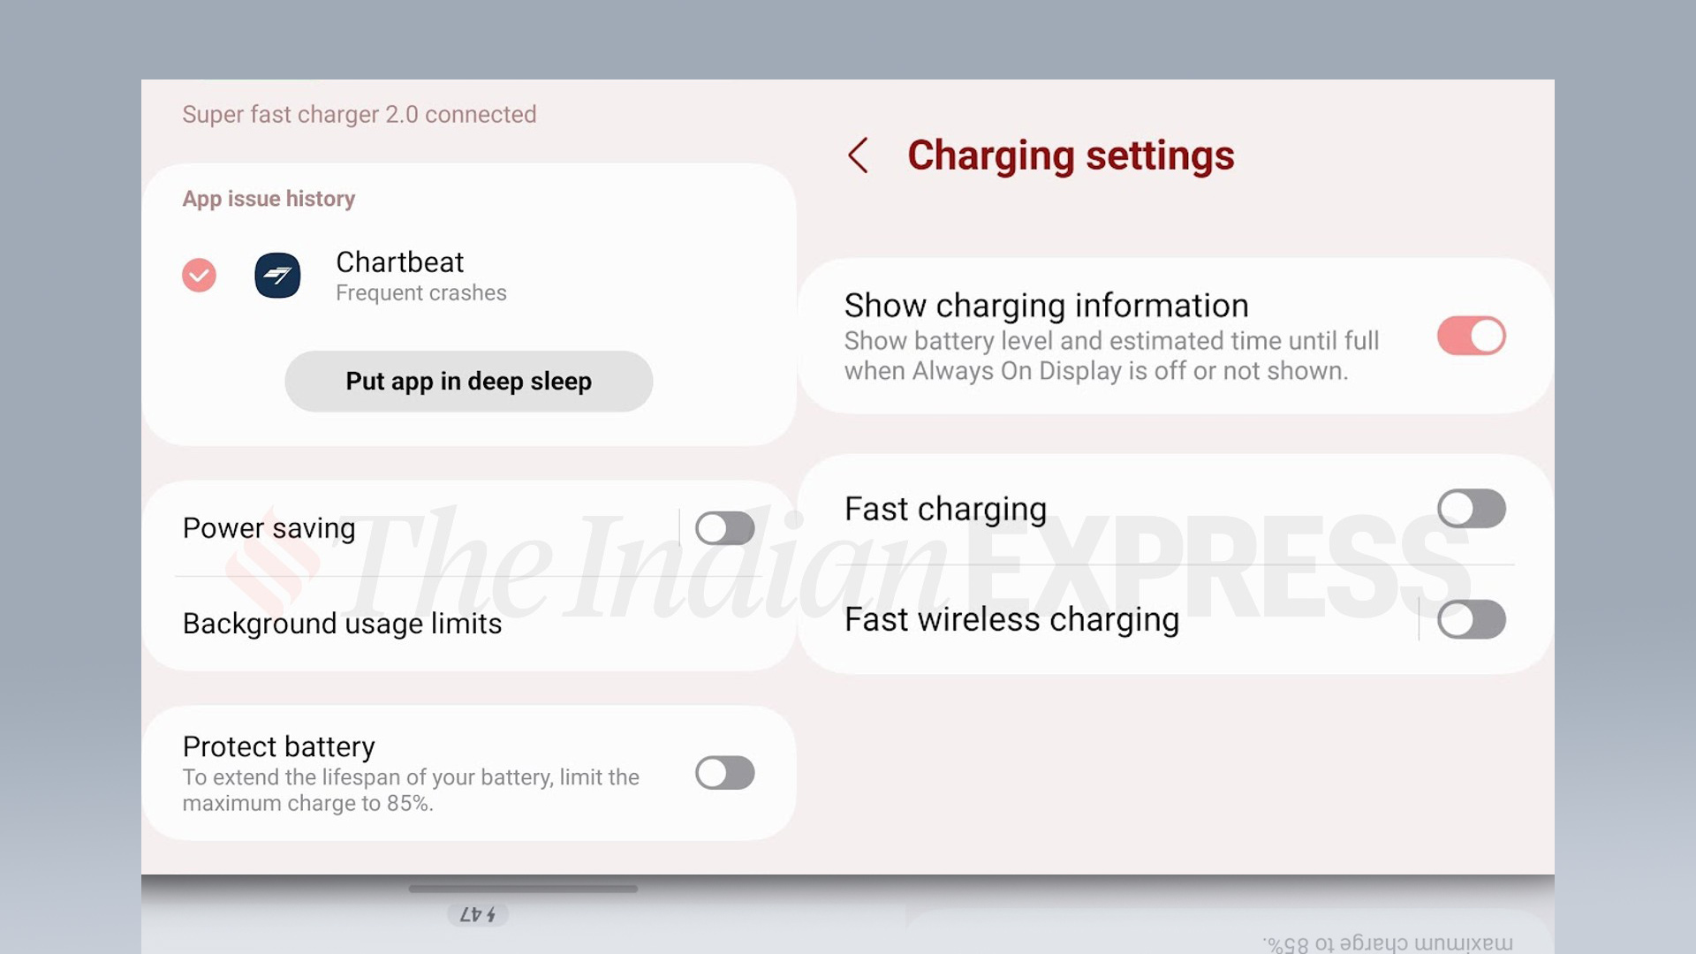Viewport: 1696px width, 954px height.
Task: Enable Fast charging toggle
Action: 1470,508
